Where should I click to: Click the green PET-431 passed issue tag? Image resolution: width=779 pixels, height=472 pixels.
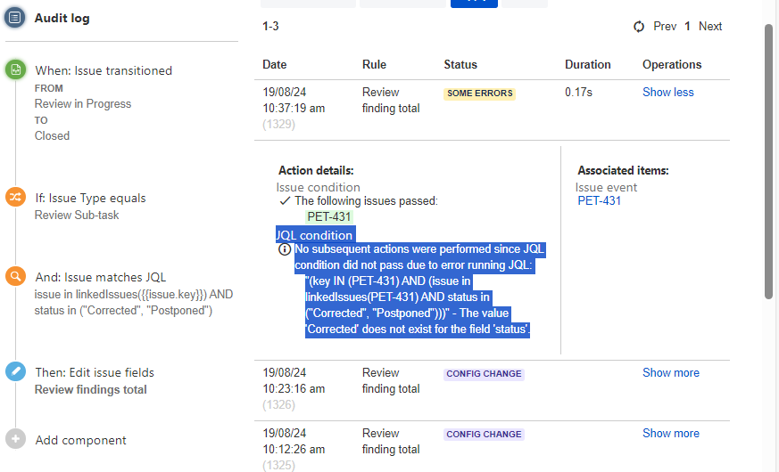(329, 216)
